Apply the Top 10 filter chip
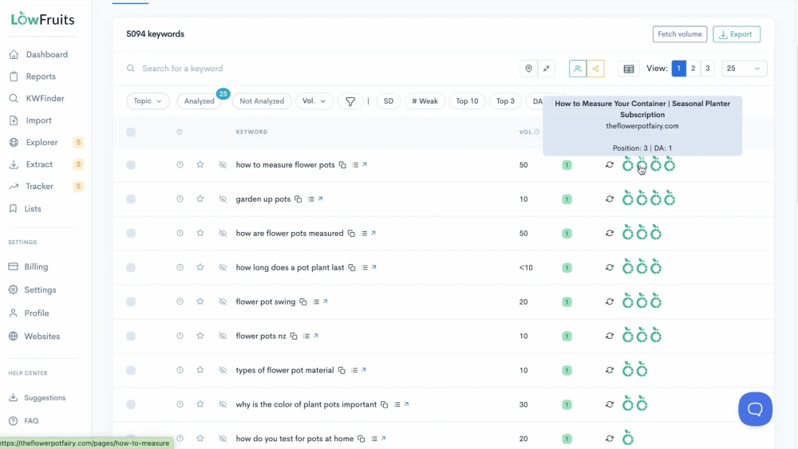The width and height of the screenshot is (798, 449). (467, 101)
